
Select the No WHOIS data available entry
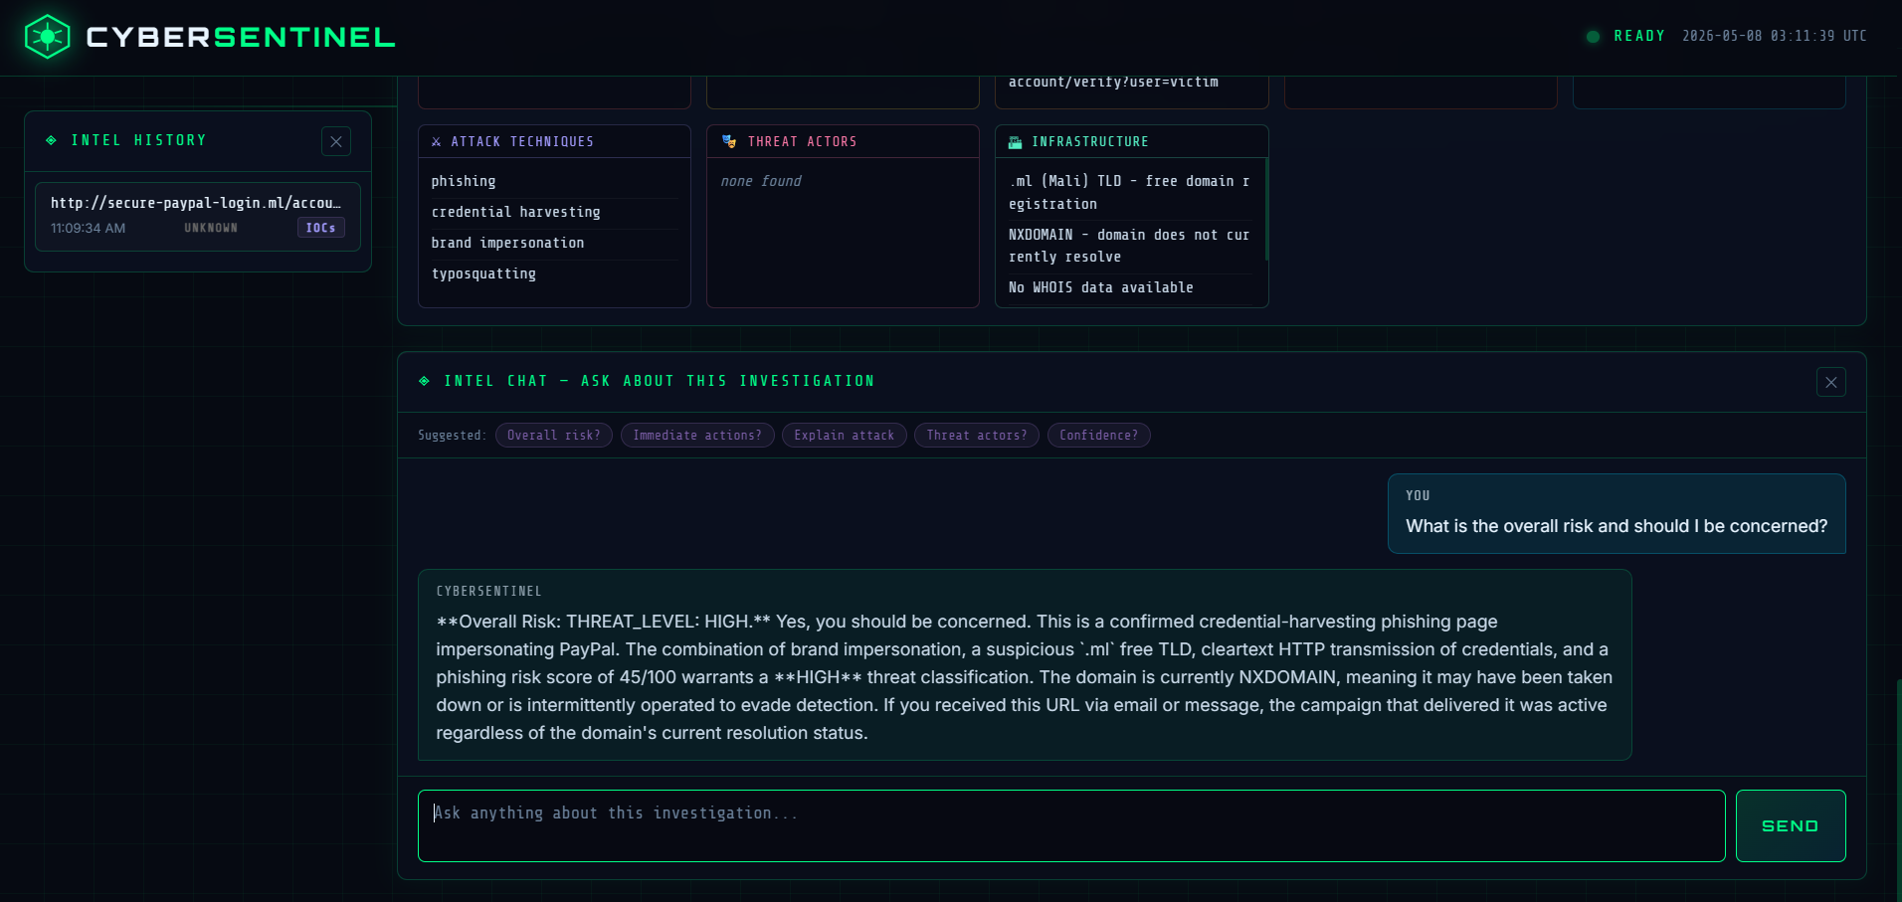click(x=1130, y=287)
